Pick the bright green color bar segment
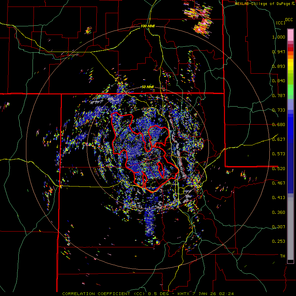This screenshot has width=296, height=296. point(290,90)
